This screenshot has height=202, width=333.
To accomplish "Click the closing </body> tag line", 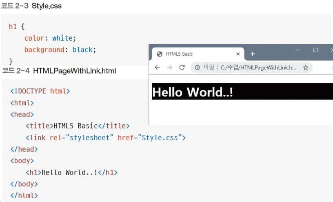I will tap(24, 184).
